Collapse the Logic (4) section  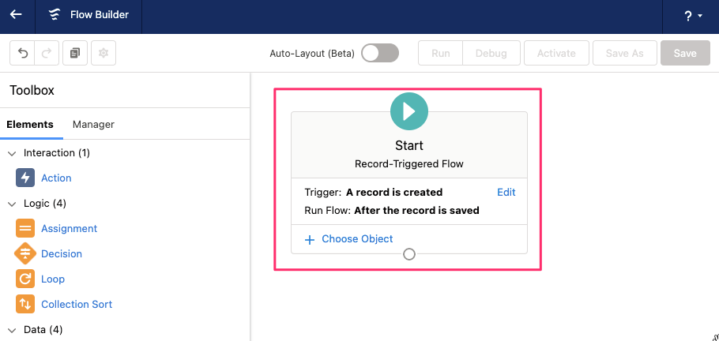(12, 204)
